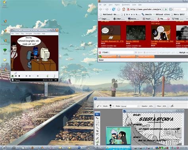Open the History menu in Firefox
Screen dimensions: 188x150
pos(117,5)
